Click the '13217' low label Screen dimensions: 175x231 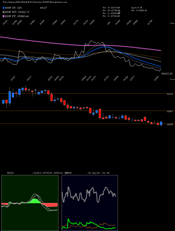coord(30,78)
